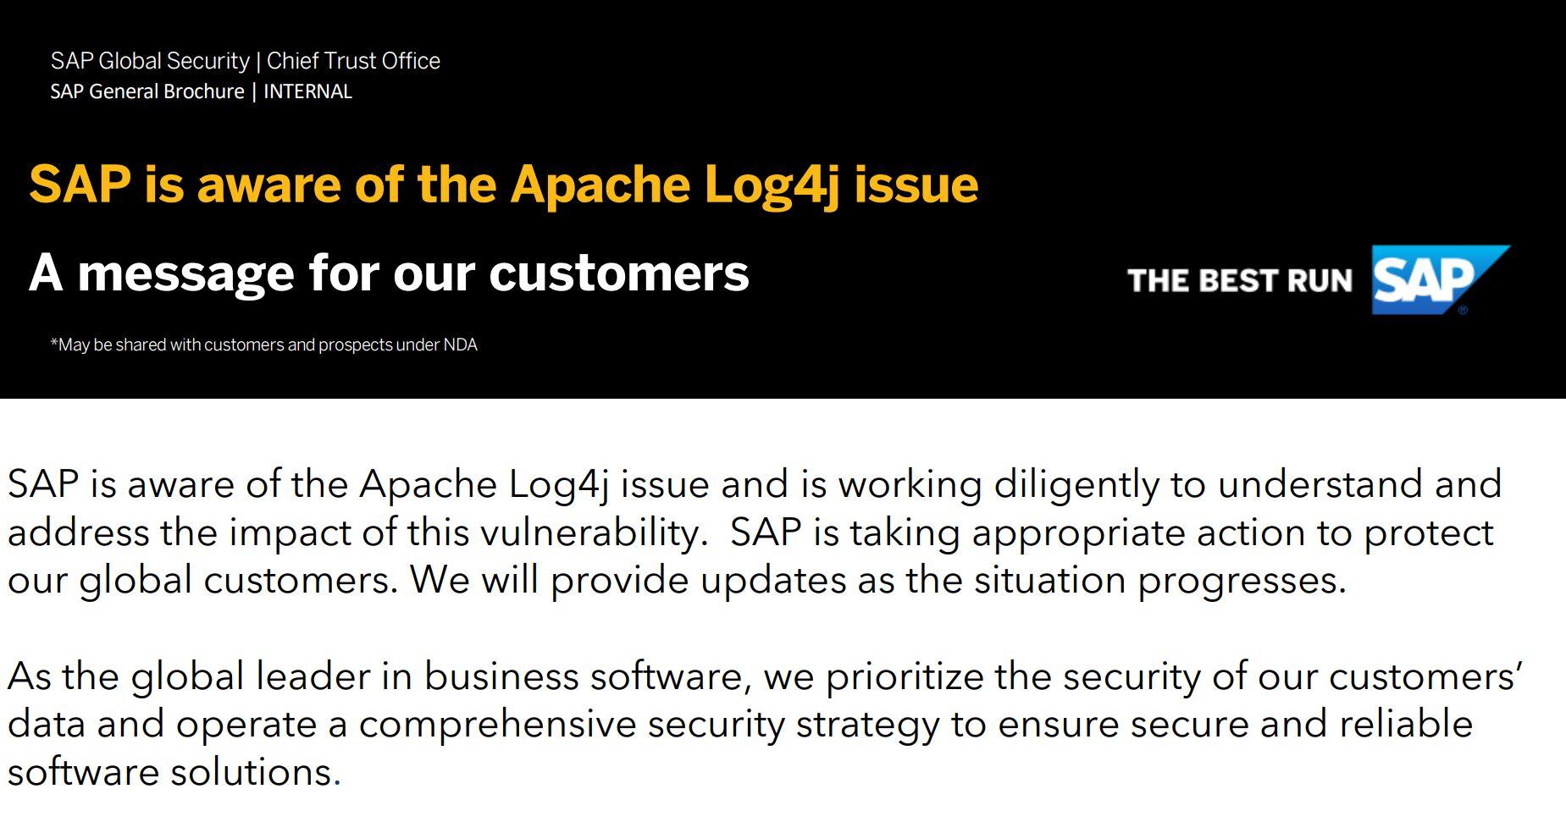The width and height of the screenshot is (1566, 822).
Task: Select the SAP General Brochure label
Action: pyautogui.click(x=147, y=91)
